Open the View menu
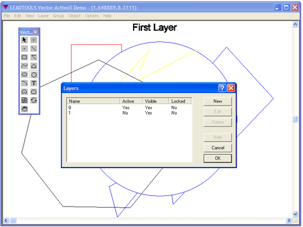Image resolution: width=303 pixels, height=227 pixels. click(x=30, y=16)
